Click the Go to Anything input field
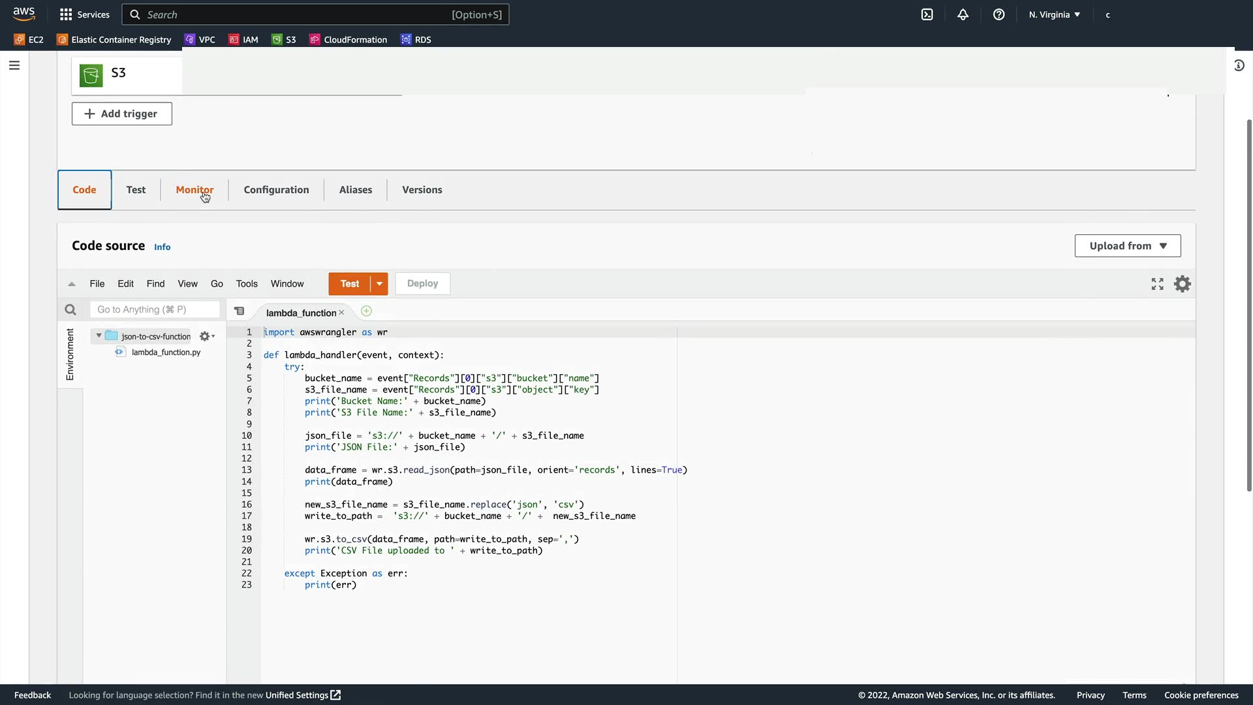This screenshot has width=1253, height=705. (155, 309)
